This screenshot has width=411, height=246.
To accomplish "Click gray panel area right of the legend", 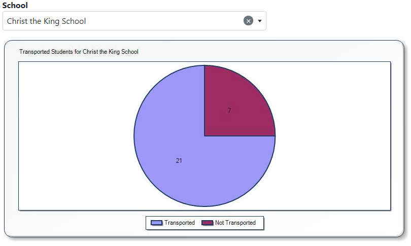I will [x=330, y=223].
